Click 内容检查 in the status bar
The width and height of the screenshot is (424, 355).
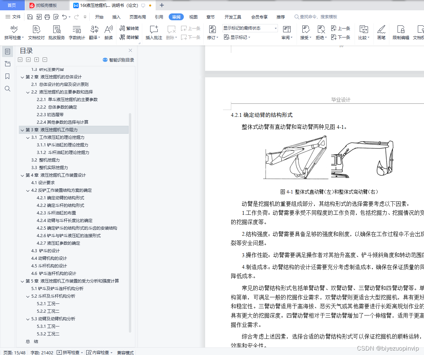pos(100,352)
